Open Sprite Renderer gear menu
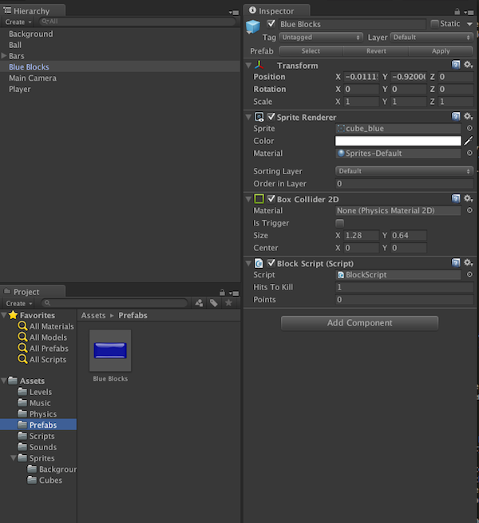Image resolution: width=479 pixels, height=523 pixels. [x=469, y=117]
